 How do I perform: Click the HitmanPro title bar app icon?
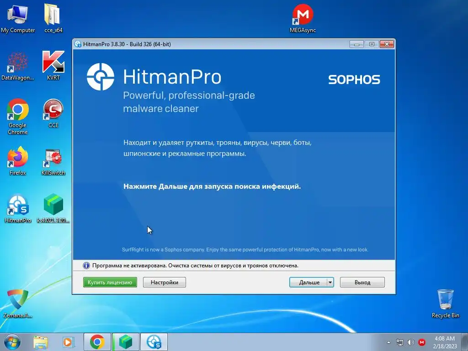click(78, 44)
